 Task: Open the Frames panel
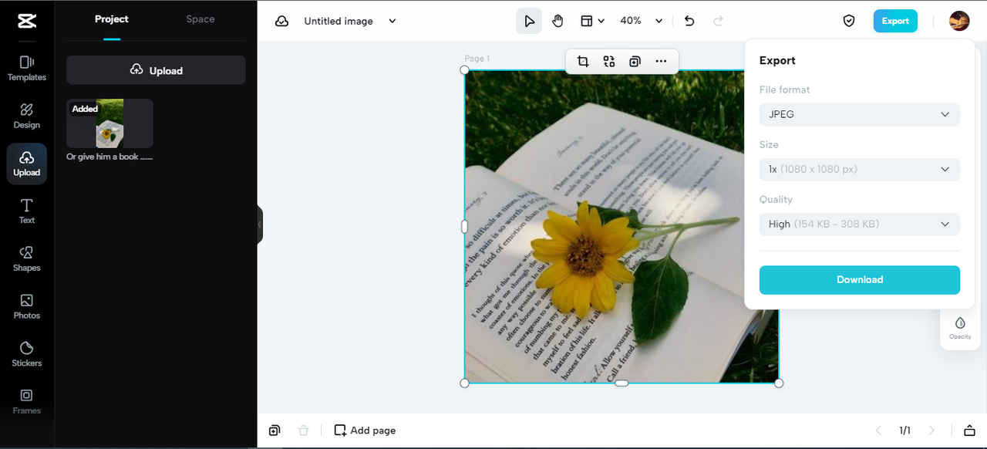click(26, 401)
